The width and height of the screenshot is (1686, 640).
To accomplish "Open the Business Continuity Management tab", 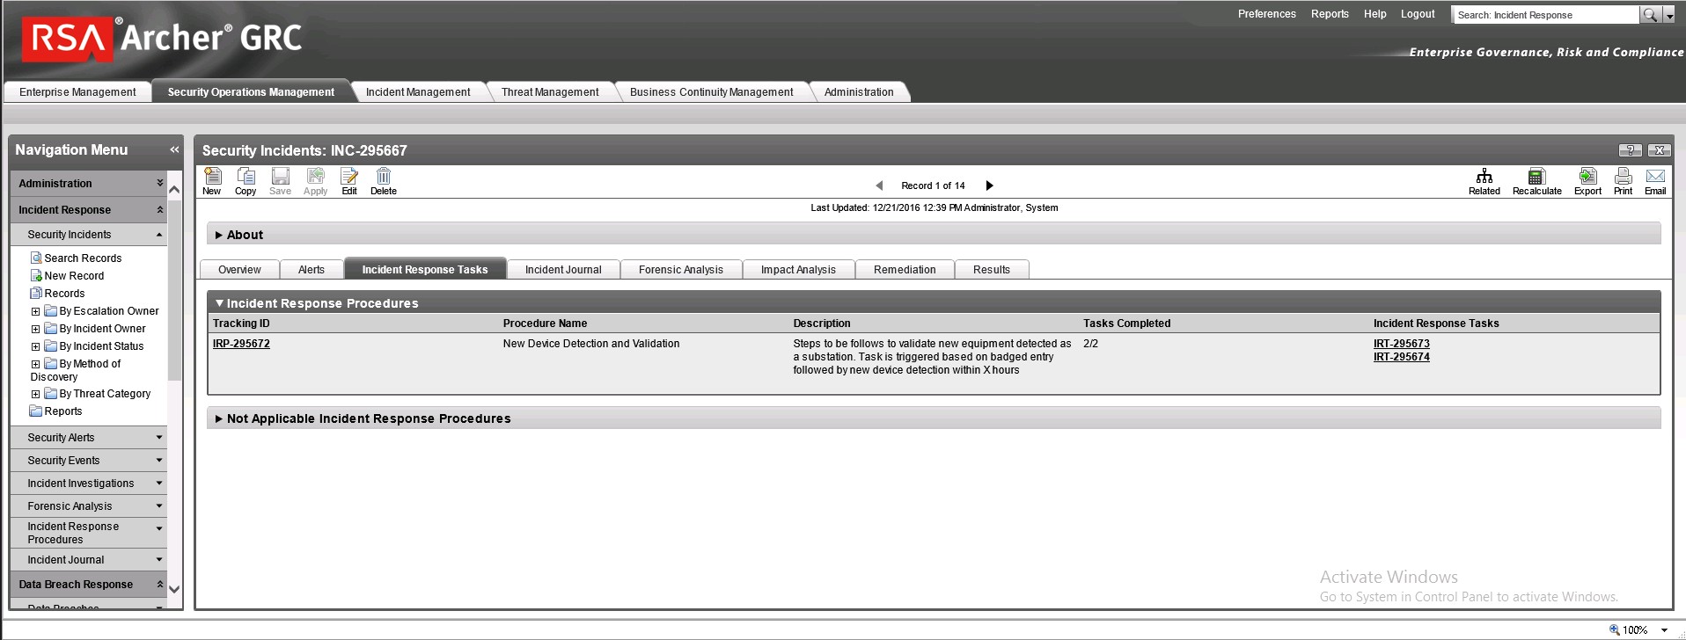I will (x=711, y=92).
